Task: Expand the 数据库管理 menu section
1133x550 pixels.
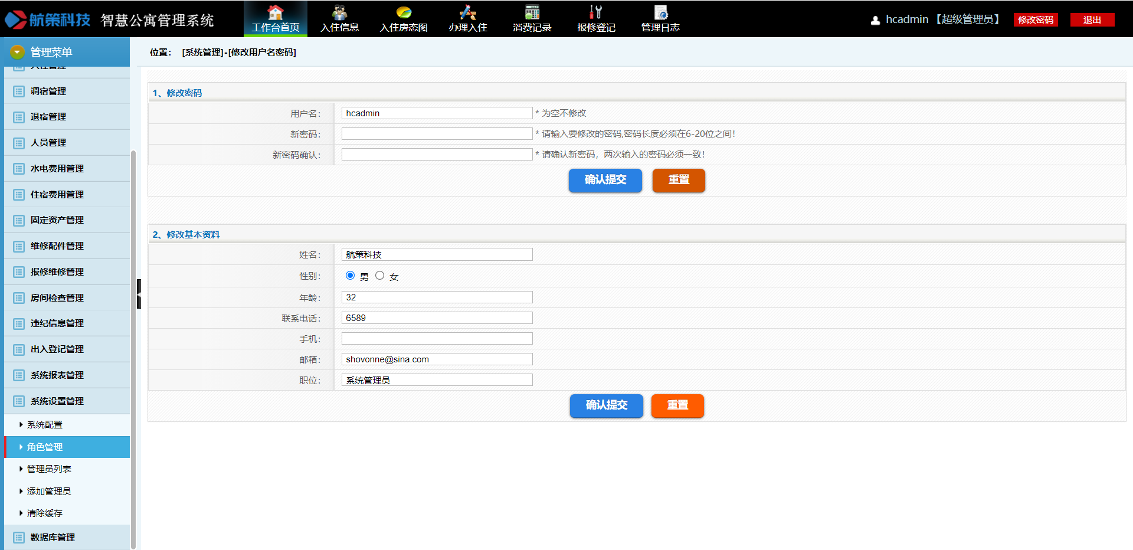Action: click(x=53, y=538)
